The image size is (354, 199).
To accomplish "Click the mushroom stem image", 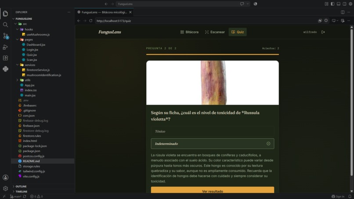I will click(x=213, y=83).
